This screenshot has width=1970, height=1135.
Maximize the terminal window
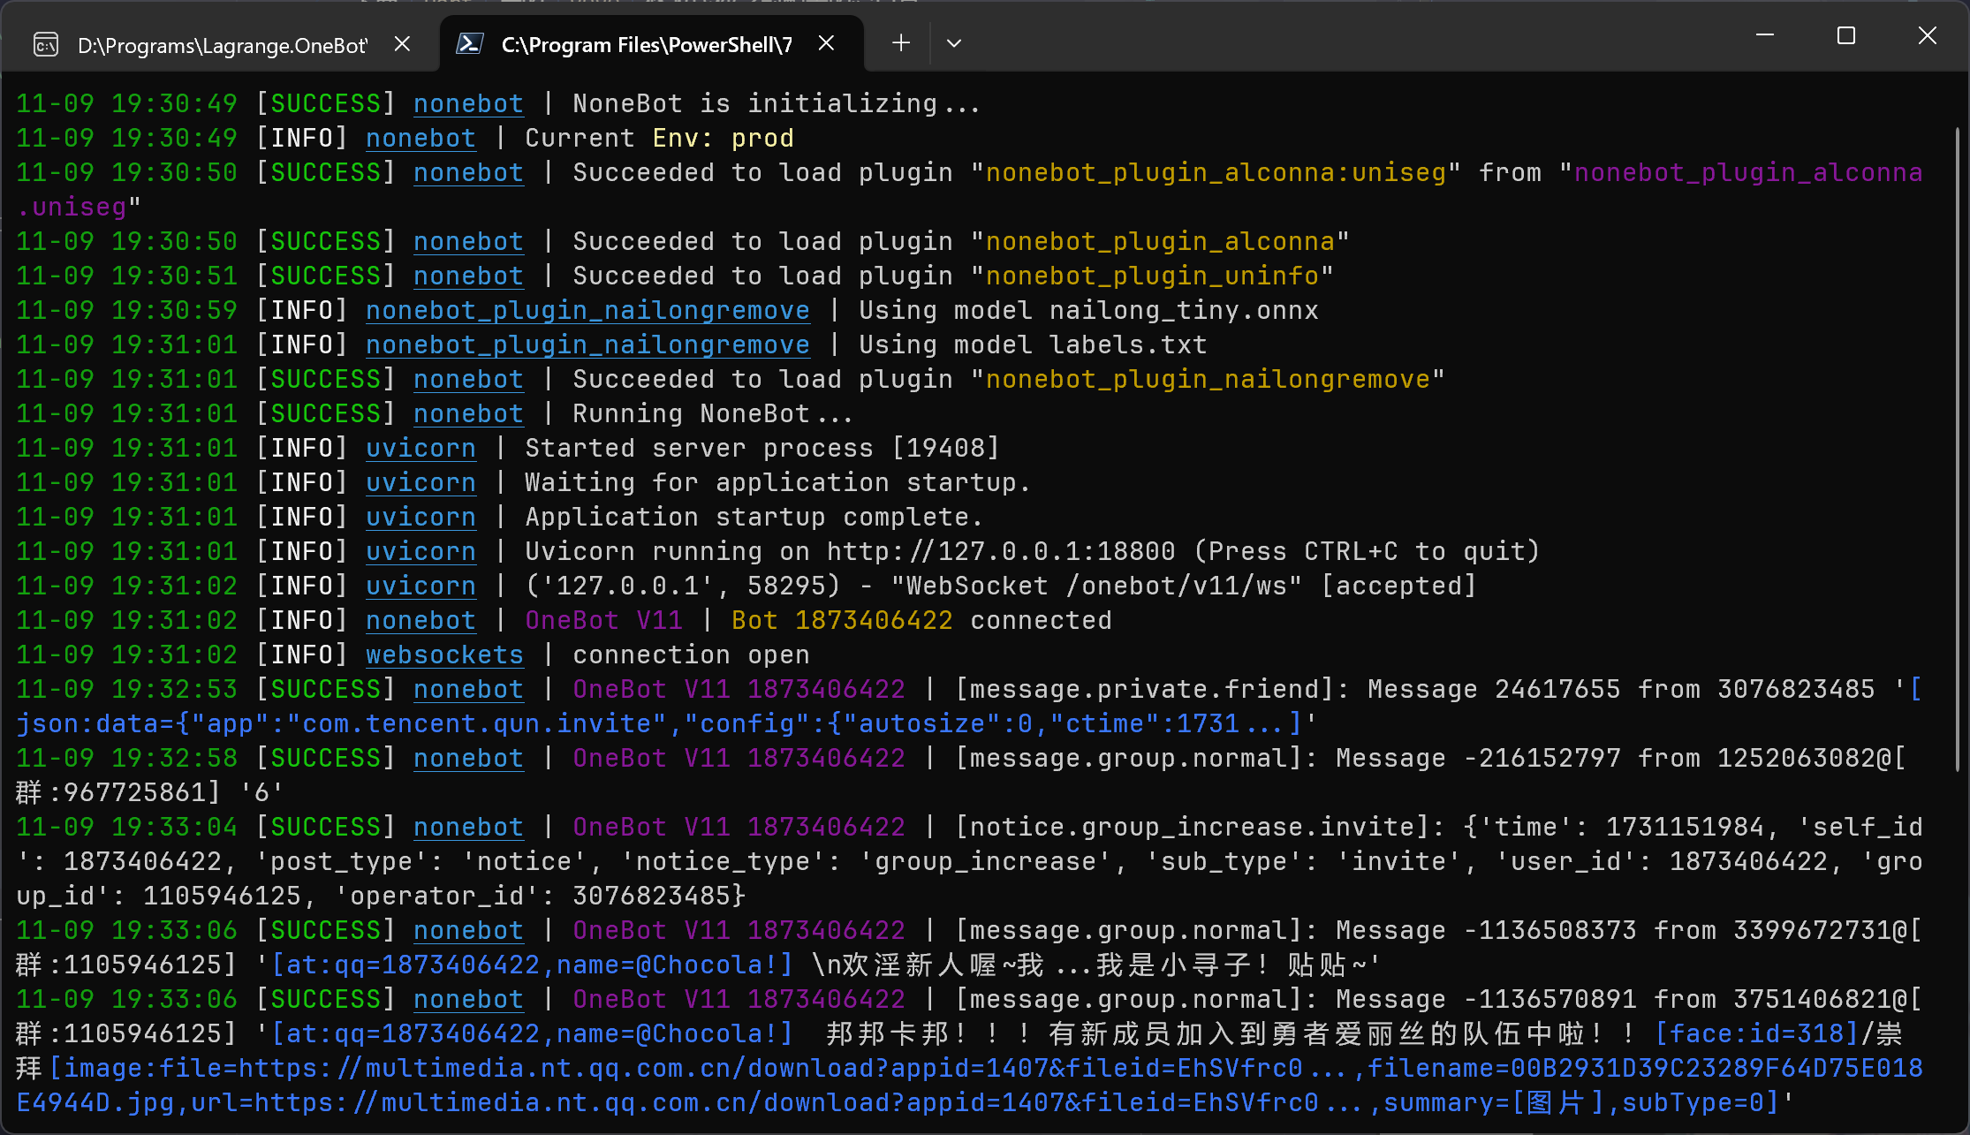[1846, 35]
